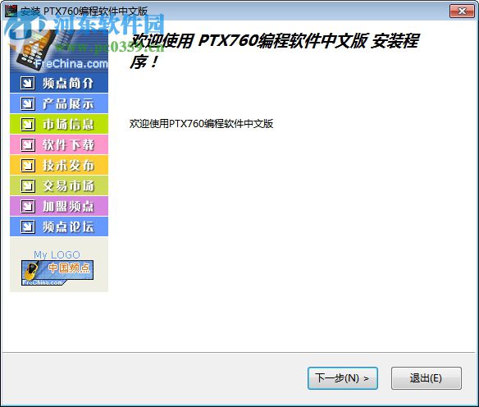Screen dimensions: 479x407
Task: Select the 交易市场 label text
Action: (68, 185)
